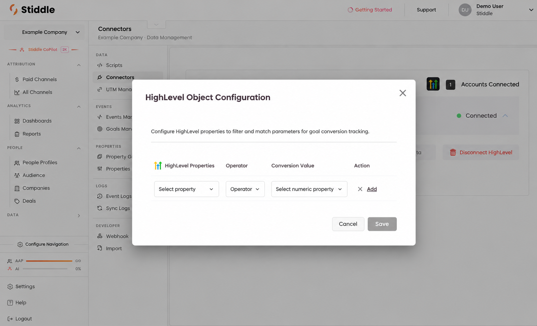Open the Operator dropdown
537x326 pixels.
[x=245, y=189]
